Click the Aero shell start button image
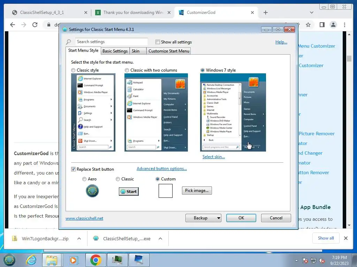 click(x=92, y=191)
